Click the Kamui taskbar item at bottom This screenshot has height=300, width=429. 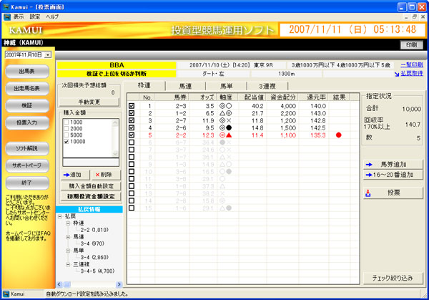(19, 294)
